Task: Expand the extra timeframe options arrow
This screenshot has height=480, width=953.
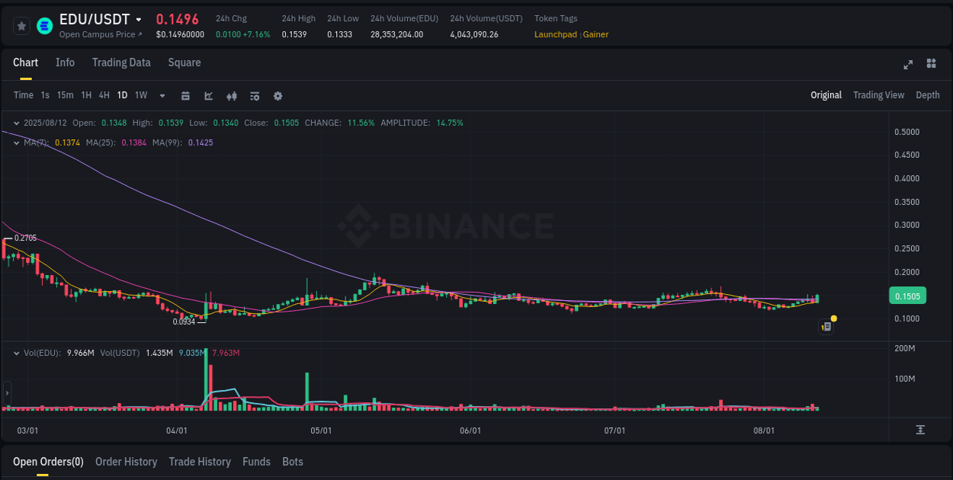Action: (162, 95)
